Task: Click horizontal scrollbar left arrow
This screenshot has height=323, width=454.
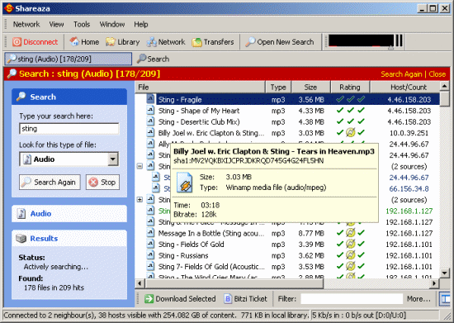Action: [x=140, y=283]
